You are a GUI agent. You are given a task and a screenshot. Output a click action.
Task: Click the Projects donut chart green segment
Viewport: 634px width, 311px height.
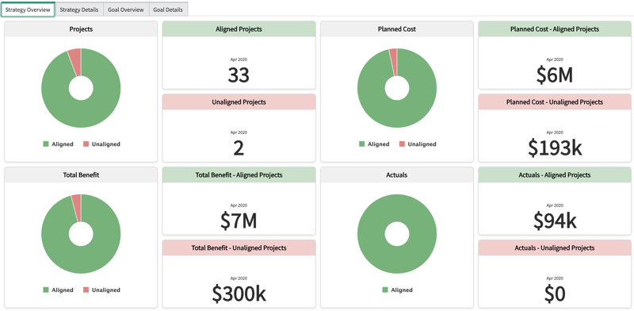click(81, 113)
